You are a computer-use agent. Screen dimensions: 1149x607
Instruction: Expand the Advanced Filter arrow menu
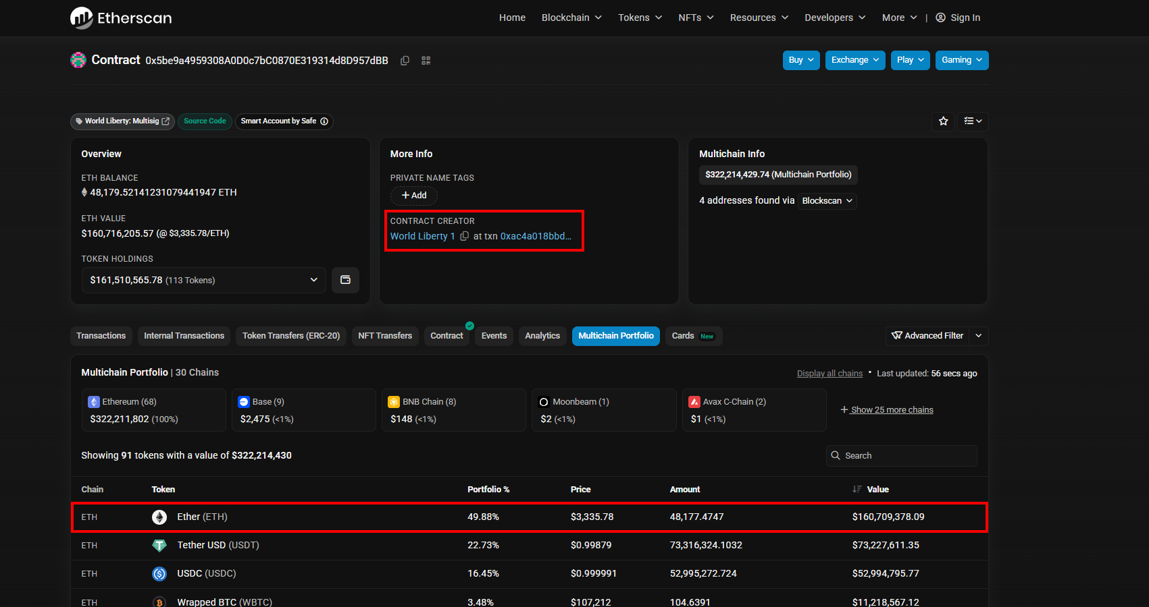979,336
